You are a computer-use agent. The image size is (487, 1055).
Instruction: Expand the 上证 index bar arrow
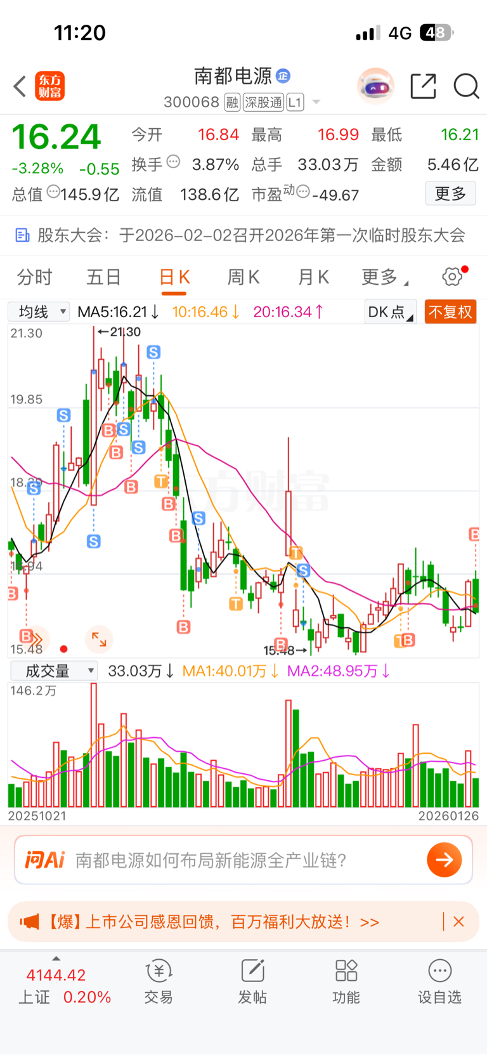[x=56, y=959]
